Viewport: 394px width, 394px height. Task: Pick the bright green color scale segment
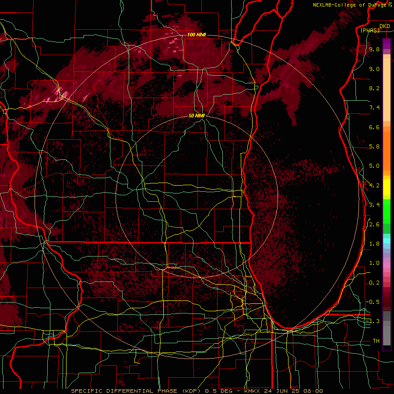[x=387, y=211]
